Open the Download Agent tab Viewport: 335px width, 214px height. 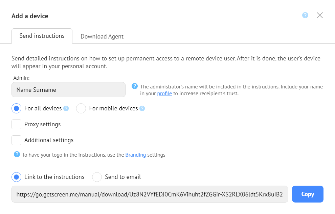point(102,36)
